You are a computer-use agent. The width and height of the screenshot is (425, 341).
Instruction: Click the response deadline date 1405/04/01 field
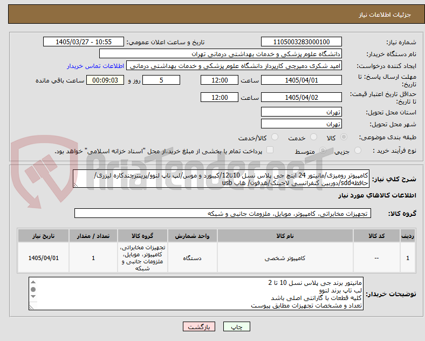pos(301,80)
